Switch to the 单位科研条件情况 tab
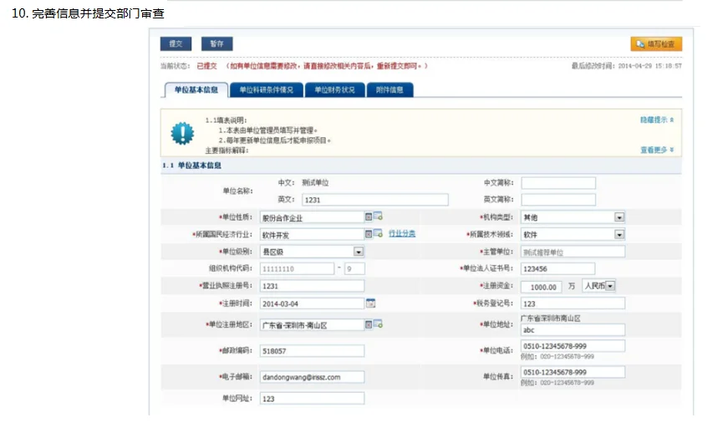 [267, 89]
